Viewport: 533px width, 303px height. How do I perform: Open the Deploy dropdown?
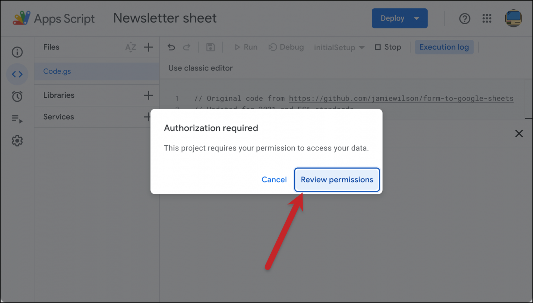click(x=399, y=18)
